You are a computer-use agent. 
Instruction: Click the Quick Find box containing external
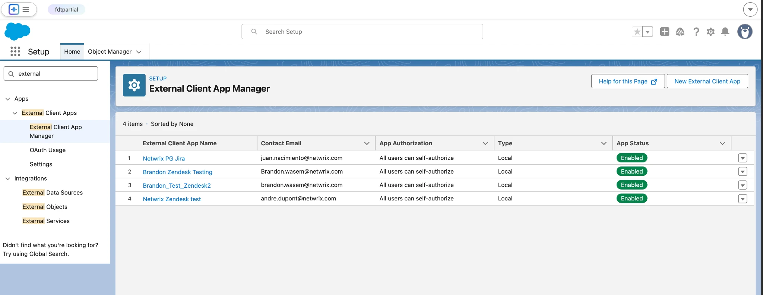coord(51,73)
